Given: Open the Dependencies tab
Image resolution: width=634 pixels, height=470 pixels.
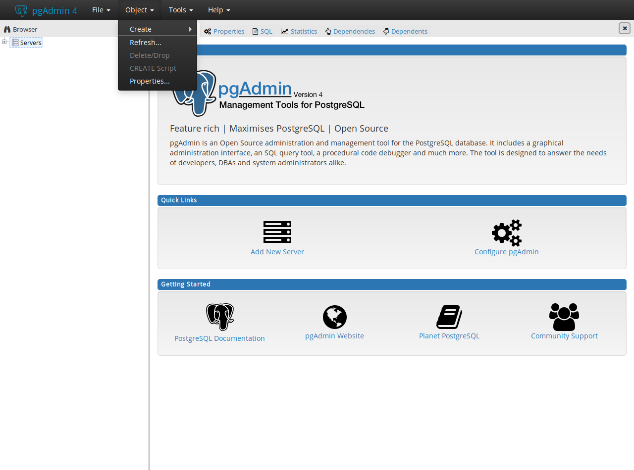Looking at the screenshot, I should [x=350, y=31].
